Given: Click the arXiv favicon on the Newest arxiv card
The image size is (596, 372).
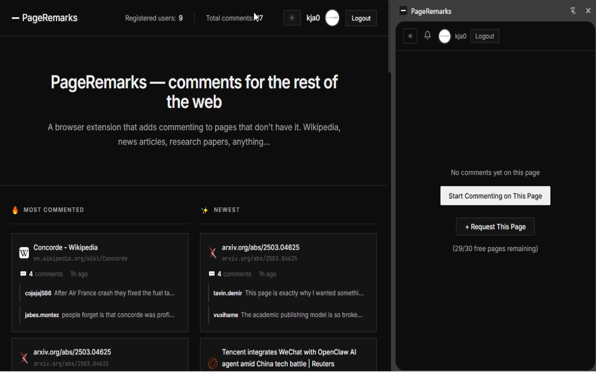Looking at the screenshot, I should point(212,253).
